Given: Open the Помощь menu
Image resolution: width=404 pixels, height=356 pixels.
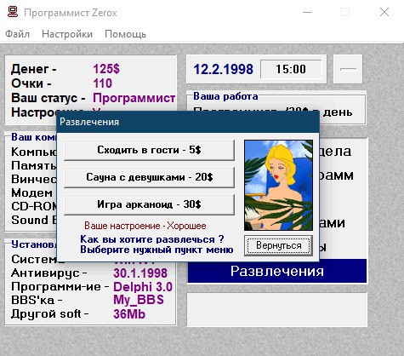Looking at the screenshot, I should [126, 34].
